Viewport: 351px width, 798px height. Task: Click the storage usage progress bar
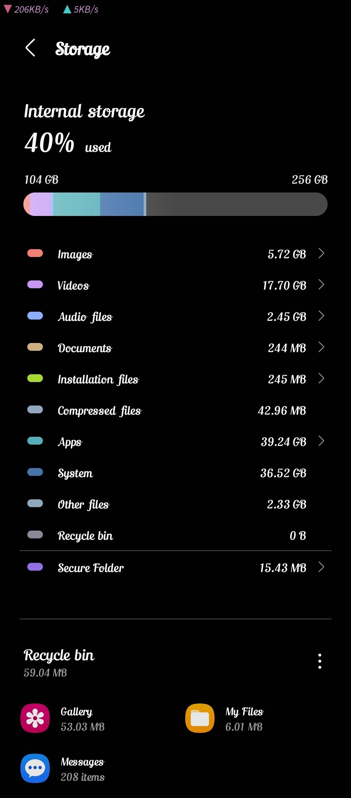[x=175, y=204]
